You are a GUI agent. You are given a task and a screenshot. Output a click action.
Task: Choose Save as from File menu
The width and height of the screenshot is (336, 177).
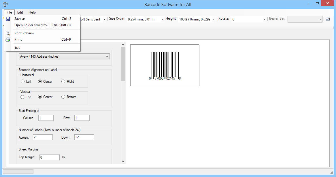coord(42,19)
